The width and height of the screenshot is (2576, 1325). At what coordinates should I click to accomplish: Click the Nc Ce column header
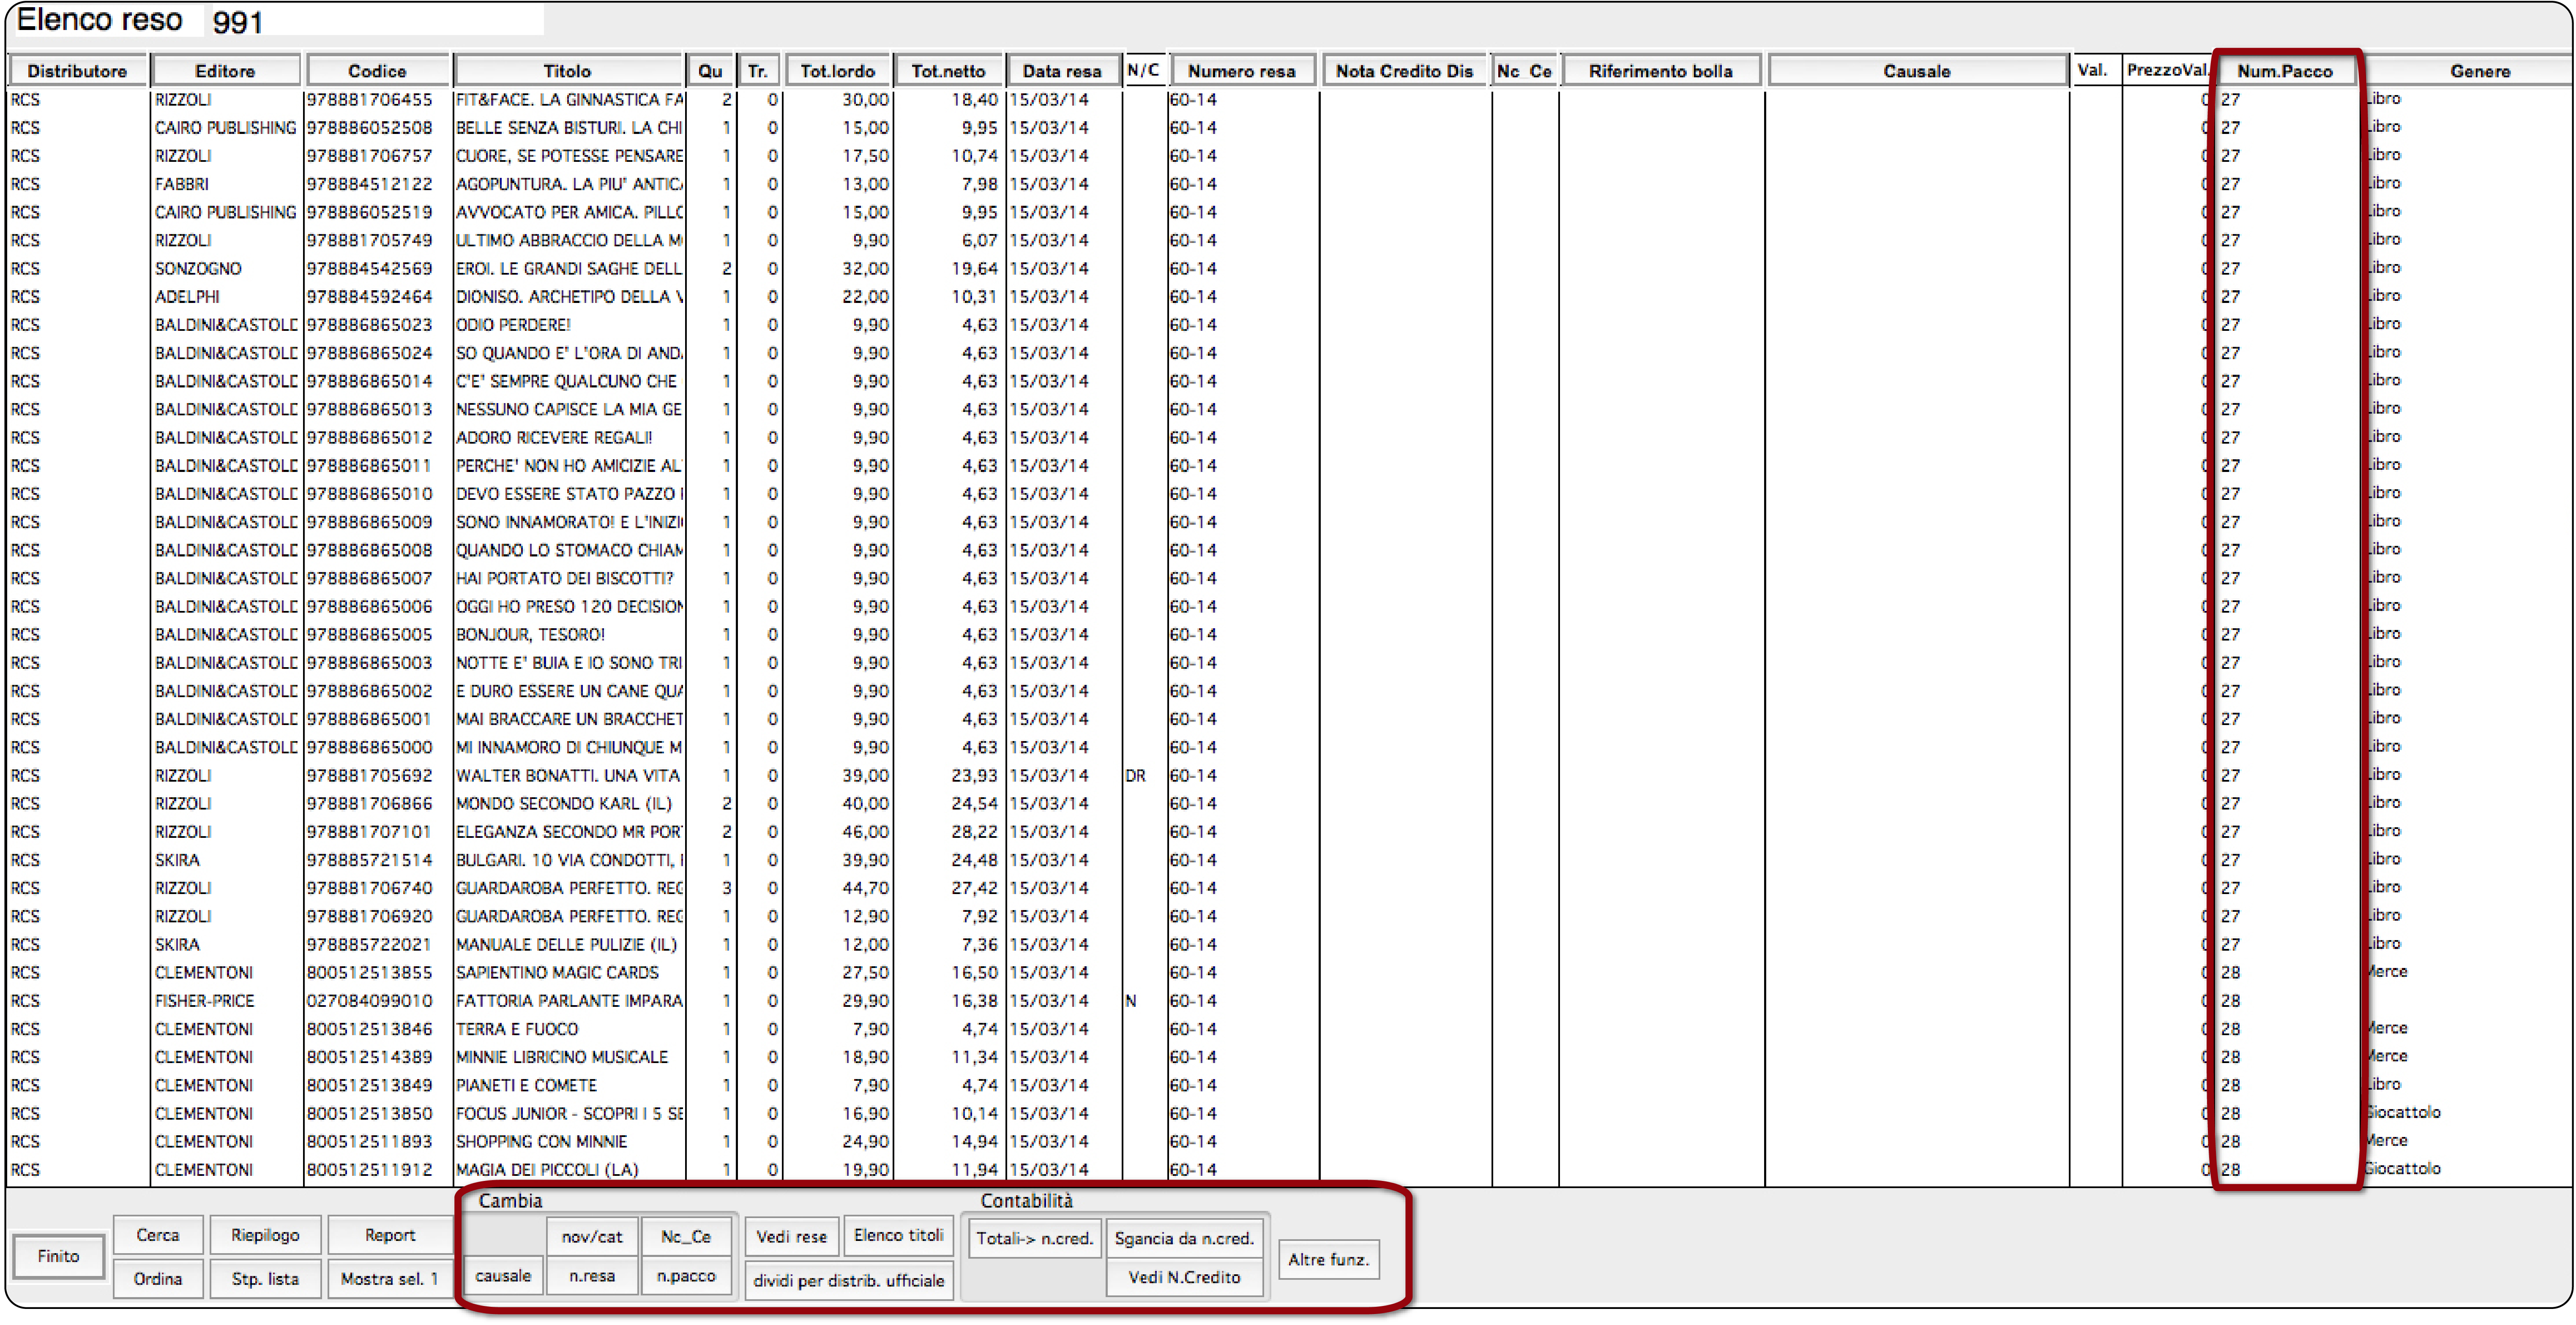point(1524,71)
